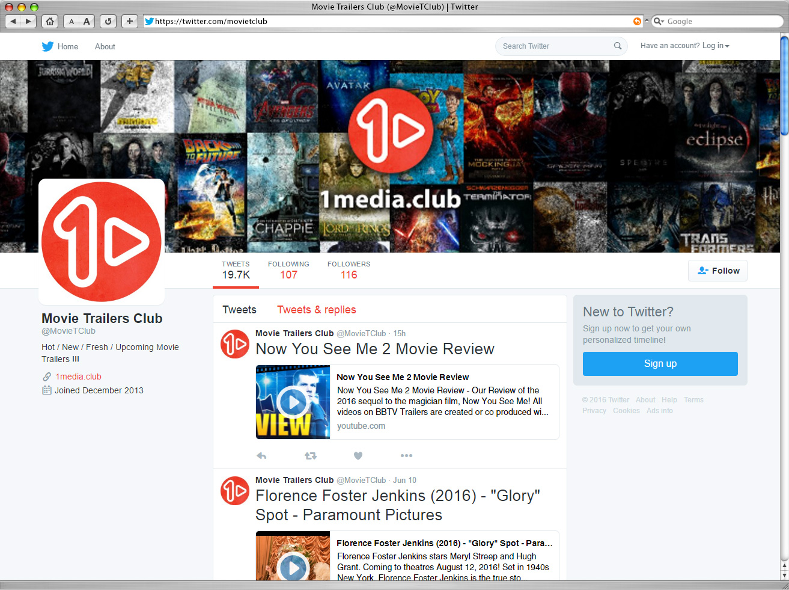The height and width of the screenshot is (590, 789).
Task: Open the youtube.com link in the tweet card
Action: point(361,426)
